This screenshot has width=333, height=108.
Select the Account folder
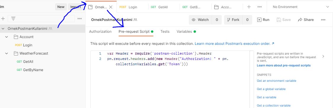tap(26, 37)
